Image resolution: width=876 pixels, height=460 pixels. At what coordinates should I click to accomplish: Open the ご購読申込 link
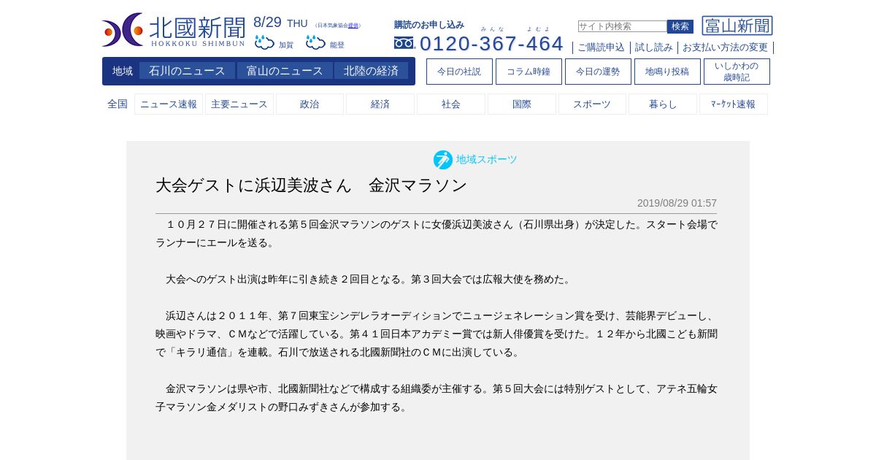602,47
